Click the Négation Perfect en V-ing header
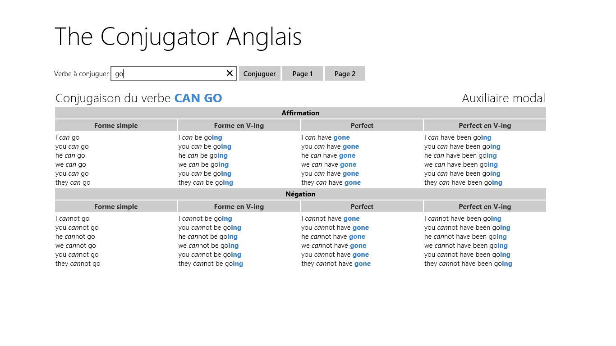This screenshot has height=346, width=616. tap(485, 207)
